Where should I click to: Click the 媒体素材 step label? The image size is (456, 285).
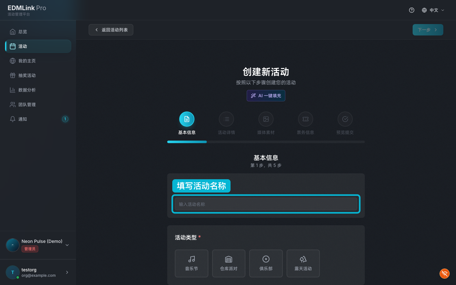(x=266, y=132)
